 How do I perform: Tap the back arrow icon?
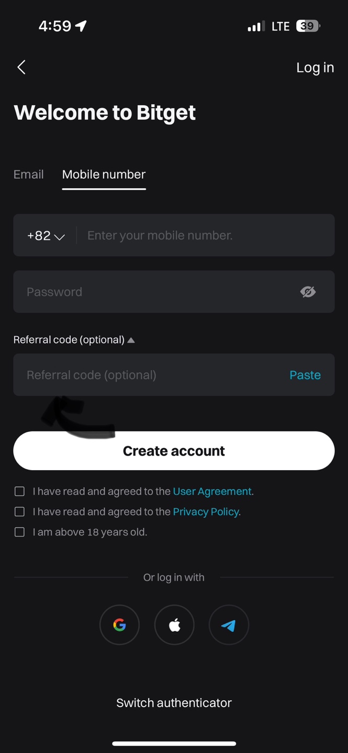[x=21, y=67]
